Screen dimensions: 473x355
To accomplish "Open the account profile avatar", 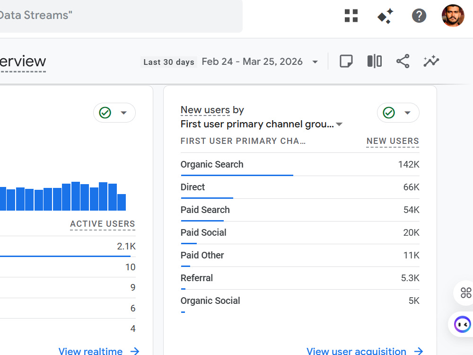I will pos(453,16).
